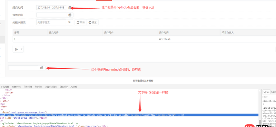276x127 pixels.
Task: Click the Filter box in Styles pane
Action: pyautogui.click(x=269, y=97)
